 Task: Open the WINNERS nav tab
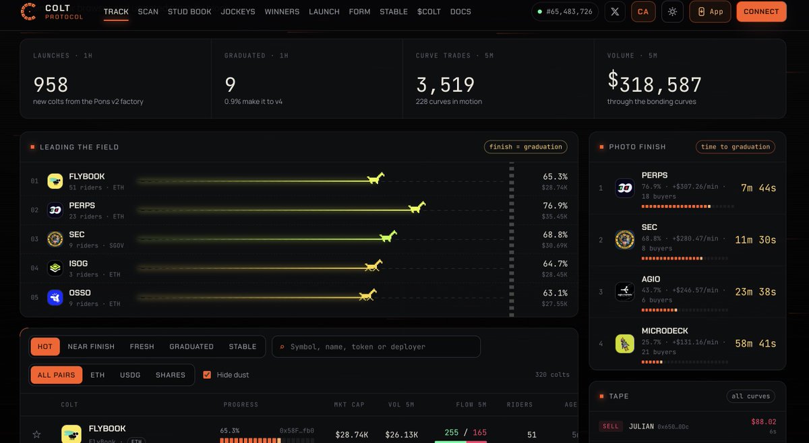click(x=282, y=11)
